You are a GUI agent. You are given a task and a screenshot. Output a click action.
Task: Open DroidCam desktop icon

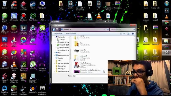pyautogui.click(x=42, y=29)
